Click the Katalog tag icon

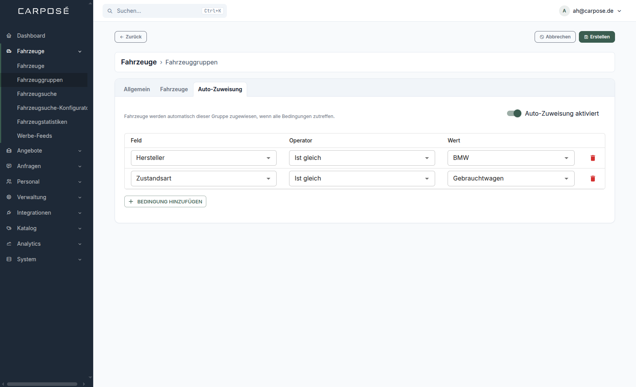coord(9,228)
